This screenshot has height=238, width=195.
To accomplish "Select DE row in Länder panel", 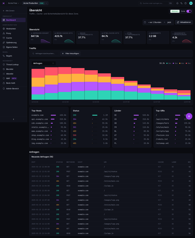I will point(132,115).
